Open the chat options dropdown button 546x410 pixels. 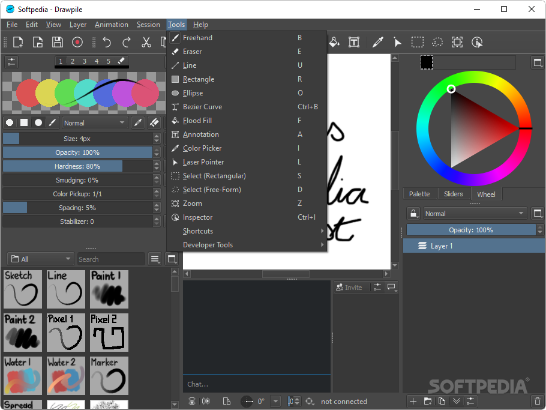tap(392, 288)
